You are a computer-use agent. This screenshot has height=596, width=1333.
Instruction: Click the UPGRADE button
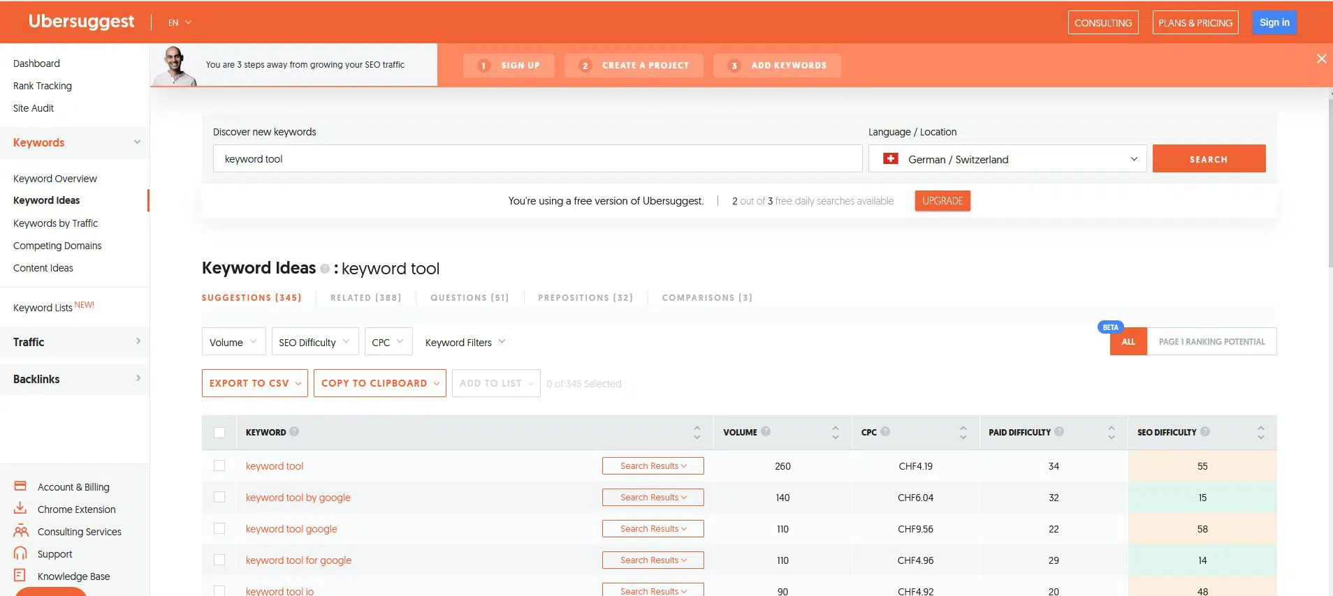[x=942, y=200]
